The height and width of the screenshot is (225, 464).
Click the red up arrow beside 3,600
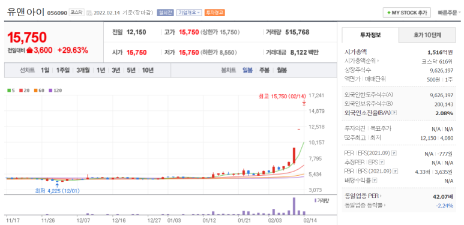pyautogui.click(x=29, y=50)
